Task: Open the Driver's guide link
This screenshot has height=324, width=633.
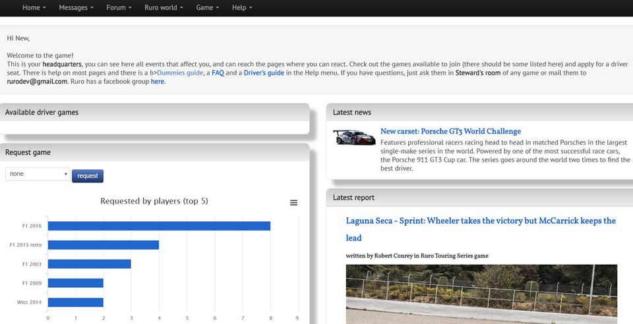Action: tap(264, 73)
